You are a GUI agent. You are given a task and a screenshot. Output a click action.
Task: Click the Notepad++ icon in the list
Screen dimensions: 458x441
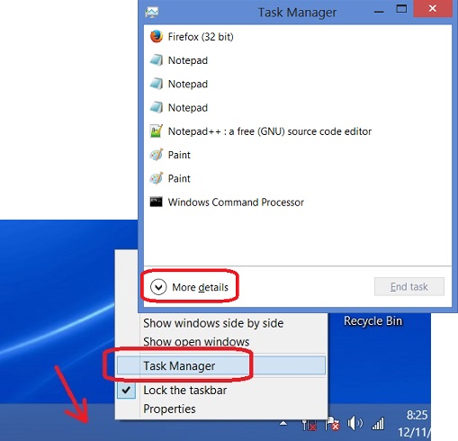click(x=157, y=131)
